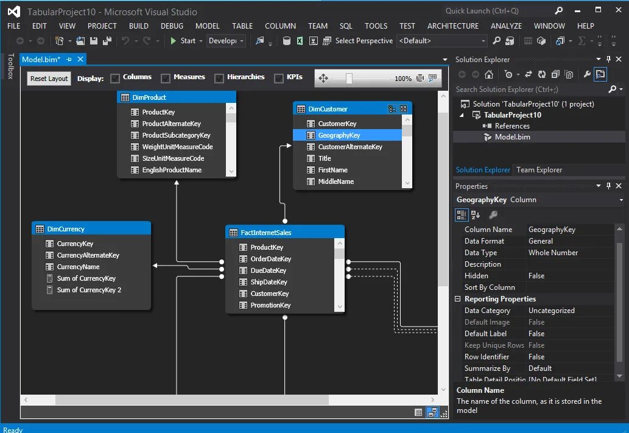Click the Alphabetical sort icon in Properties
Viewport: 629px width, 433px height.
pos(476,215)
